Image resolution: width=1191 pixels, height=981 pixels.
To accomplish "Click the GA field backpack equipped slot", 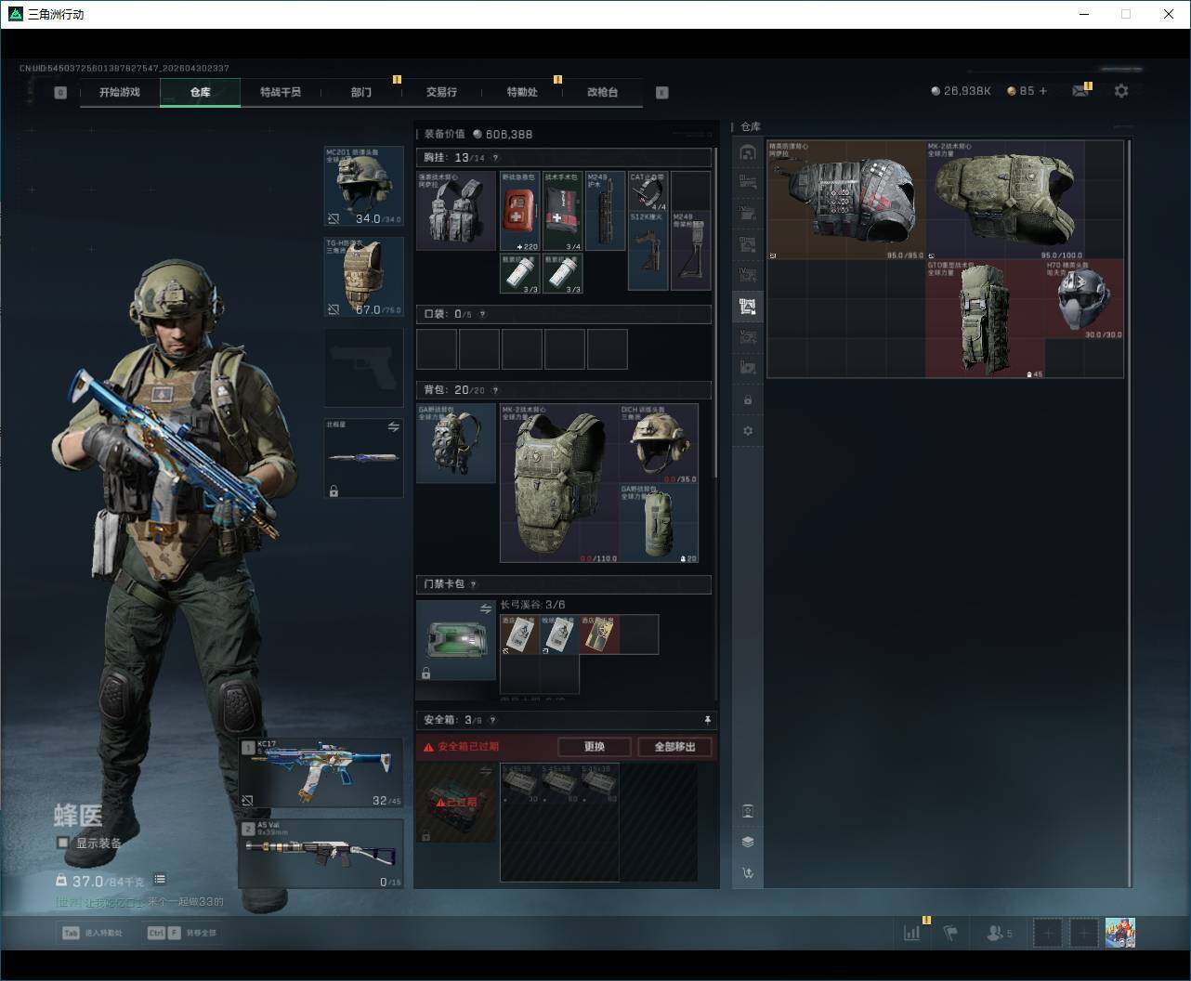I will (x=456, y=443).
